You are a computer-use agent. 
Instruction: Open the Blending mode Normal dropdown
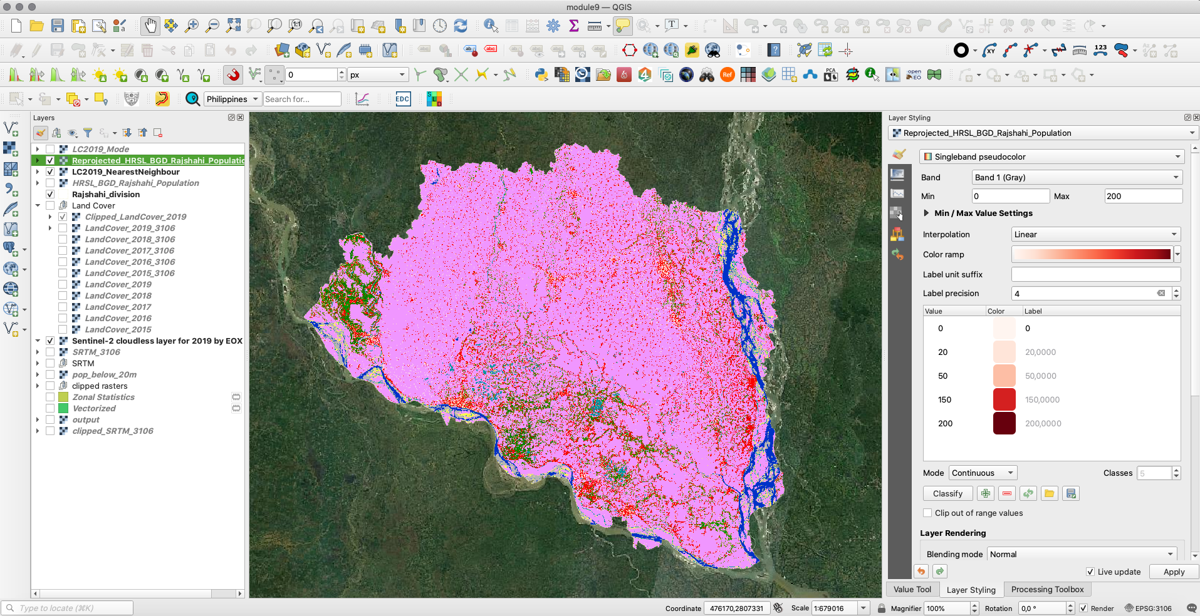[x=1082, y=554]
